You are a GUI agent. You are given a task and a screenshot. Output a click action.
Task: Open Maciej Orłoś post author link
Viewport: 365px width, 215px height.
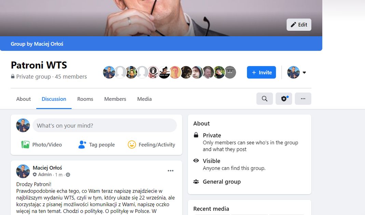point(47,168)
